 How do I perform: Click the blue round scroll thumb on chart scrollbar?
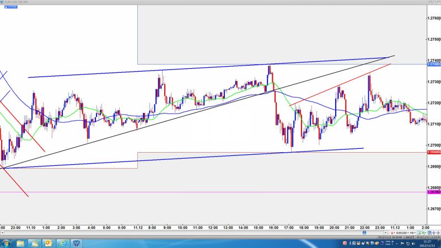pos(364,233)
